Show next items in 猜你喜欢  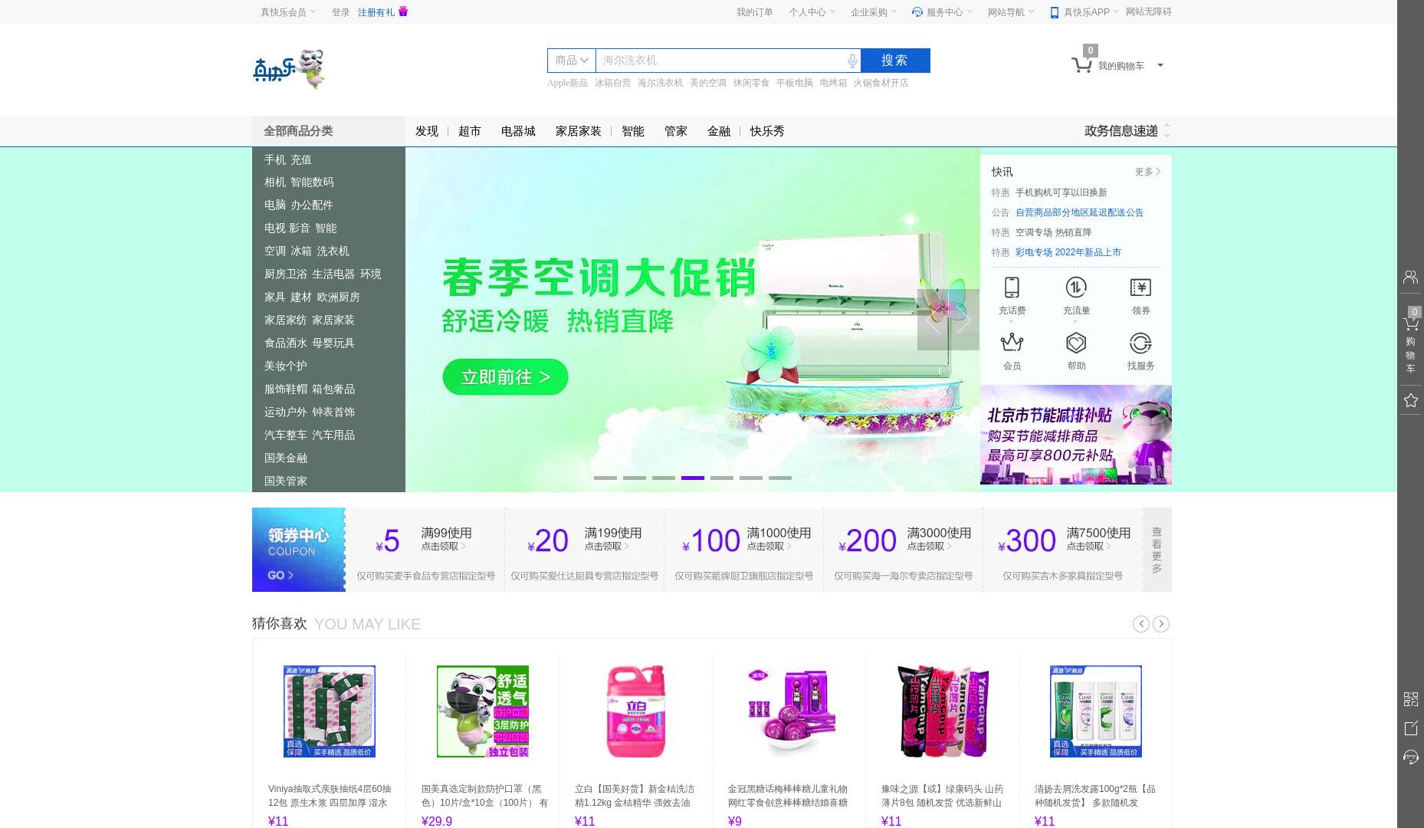1161,624
